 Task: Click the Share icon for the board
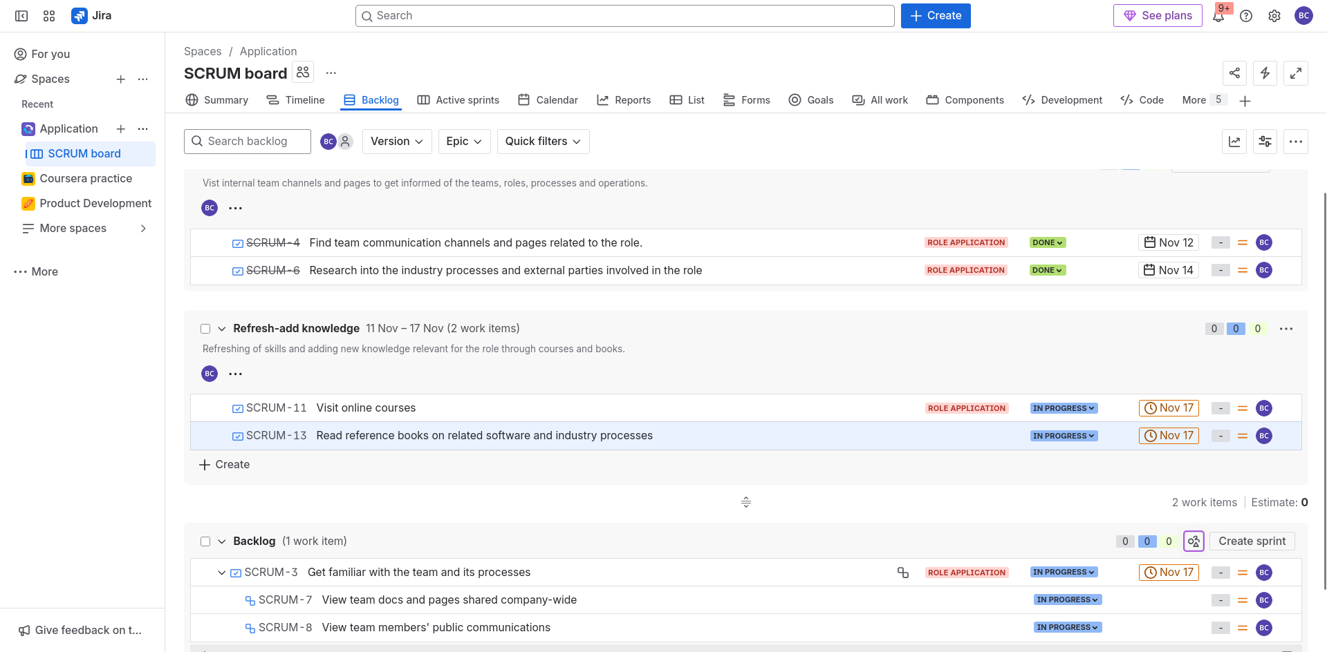(x=1234, y=73)
